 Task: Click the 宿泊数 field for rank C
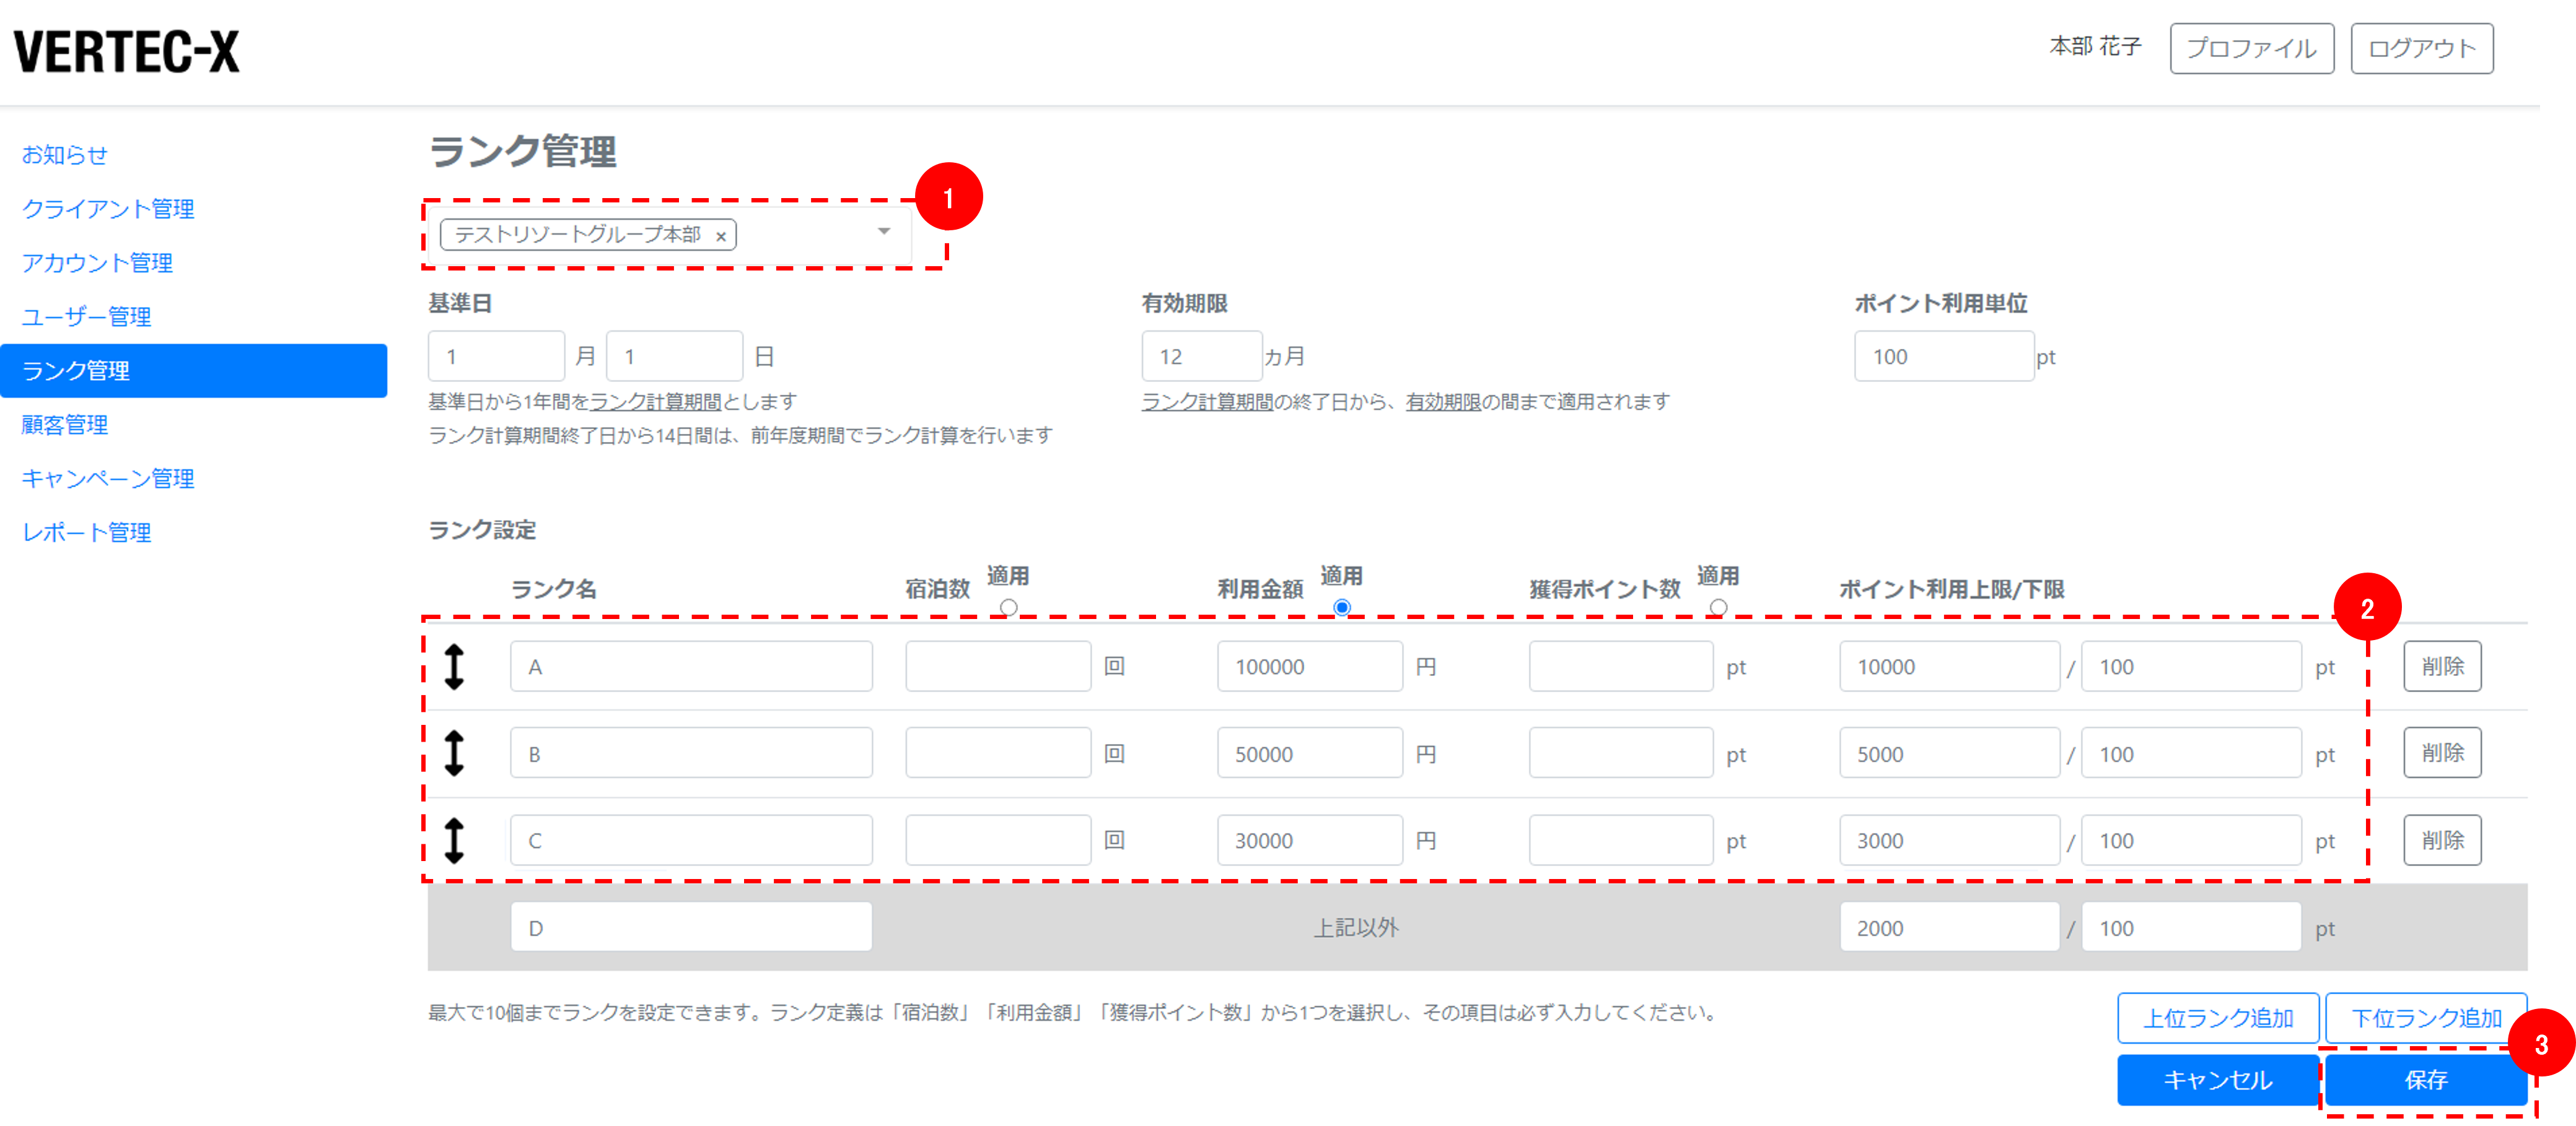coord(998,840)
